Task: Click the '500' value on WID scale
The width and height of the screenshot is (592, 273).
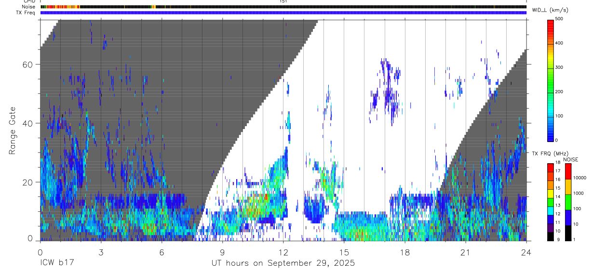Action: click(559, 19)
